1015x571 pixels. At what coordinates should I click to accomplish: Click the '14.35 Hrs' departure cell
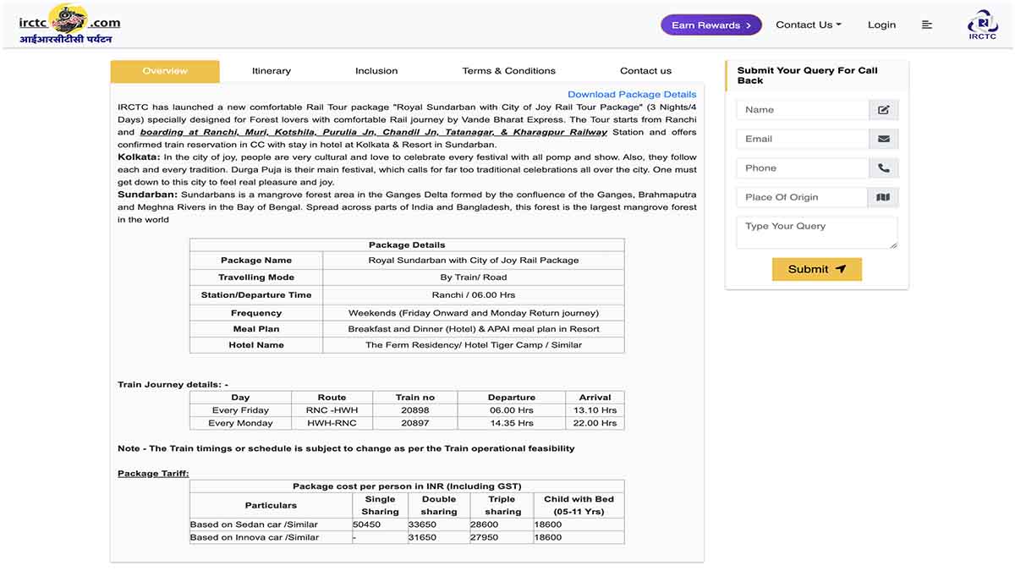click(x=512, y=423)
